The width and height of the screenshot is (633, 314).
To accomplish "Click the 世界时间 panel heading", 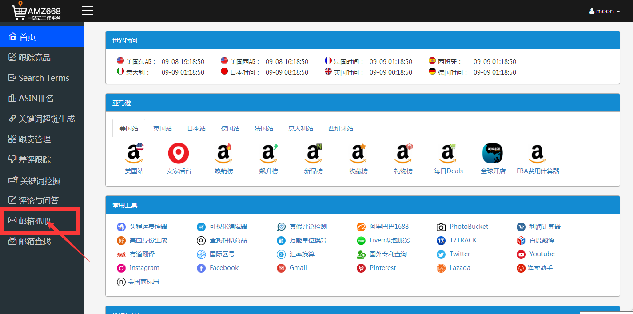I will (x=362, y=40).
